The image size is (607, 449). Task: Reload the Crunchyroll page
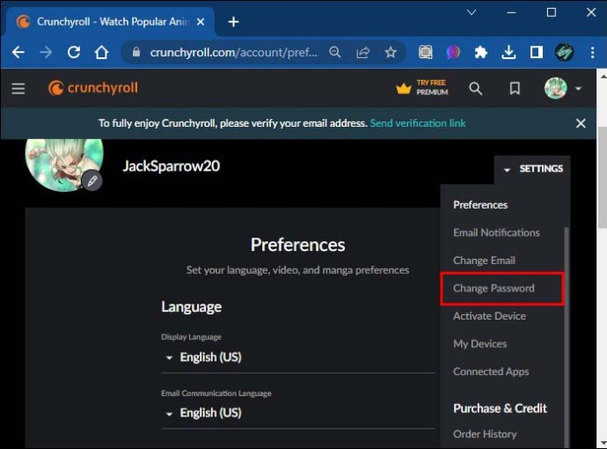(74, 52)
